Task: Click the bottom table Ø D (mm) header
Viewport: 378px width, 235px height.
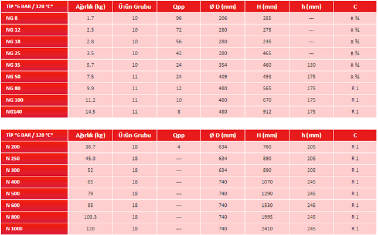Action: [x=223, y=135]
